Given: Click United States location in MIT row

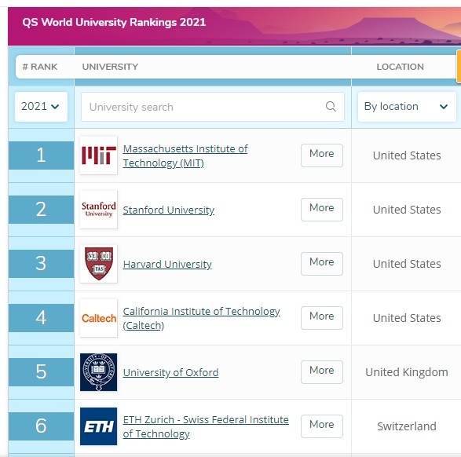Looking at the screenshot, I should pos(407,155).
